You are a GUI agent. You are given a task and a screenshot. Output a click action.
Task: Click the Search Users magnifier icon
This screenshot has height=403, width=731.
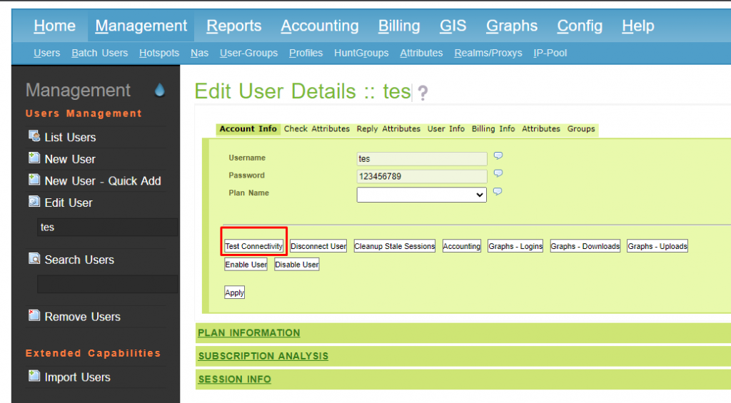[x=34, y=259]
